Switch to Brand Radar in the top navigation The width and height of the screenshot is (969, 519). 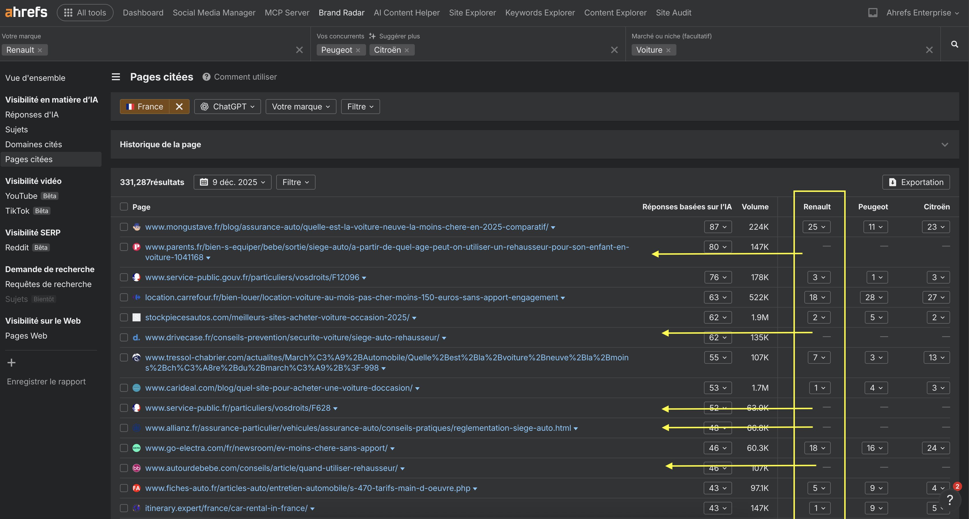click(341, 12)
